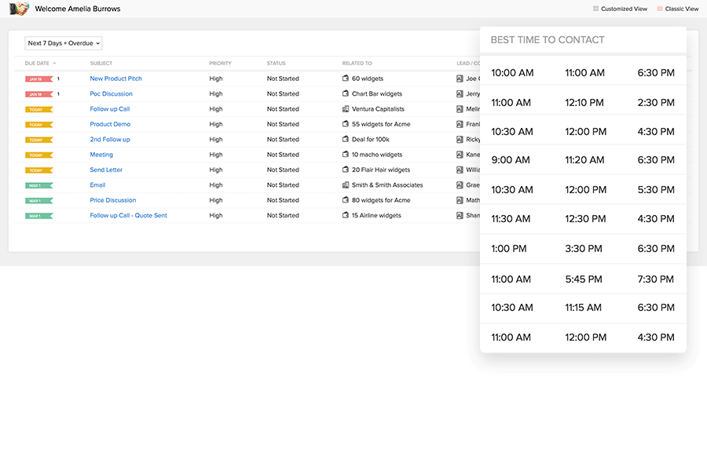Click the account icon beside Smith & Smith Associates

[x=346, y=184]
